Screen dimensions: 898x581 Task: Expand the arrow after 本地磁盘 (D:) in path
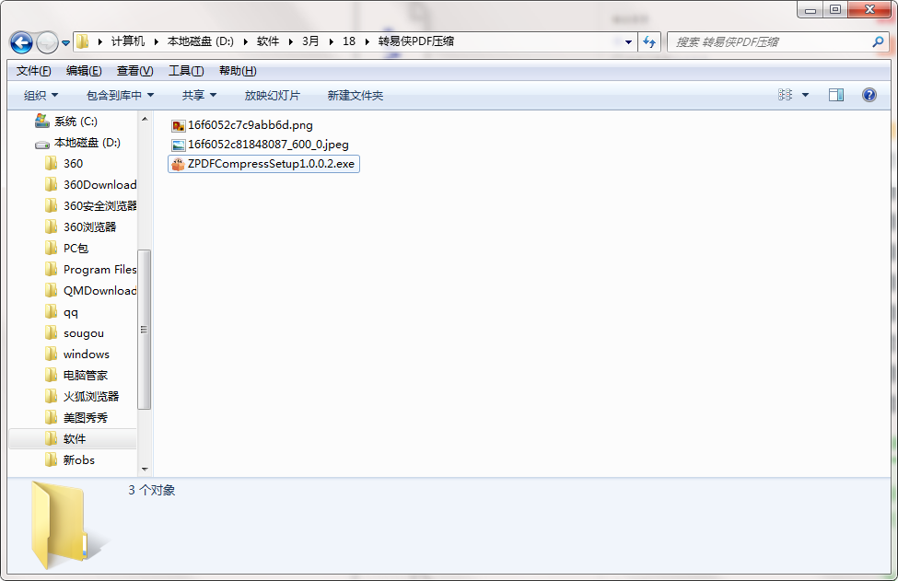tap(246, 41)
